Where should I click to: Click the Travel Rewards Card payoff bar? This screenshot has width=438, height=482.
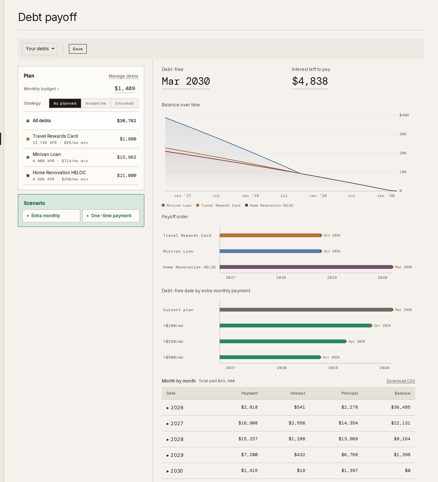pos(270,235)
